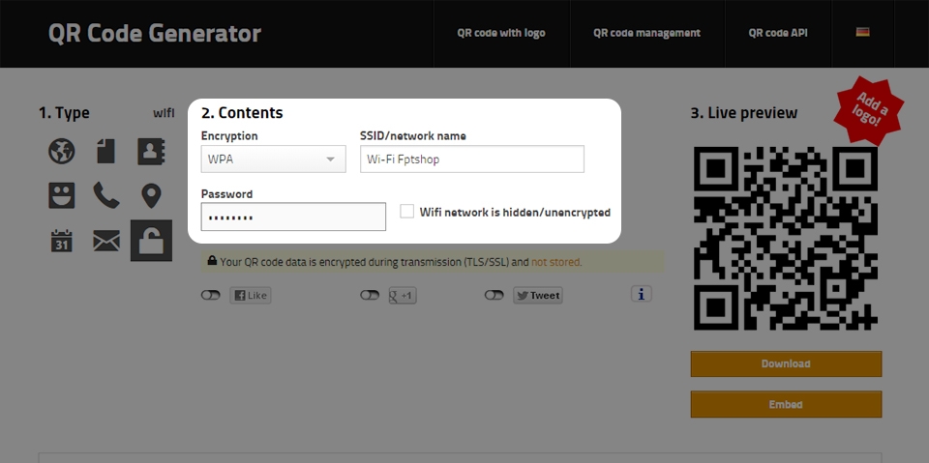Click the Embed button

[x=786, y=404]
